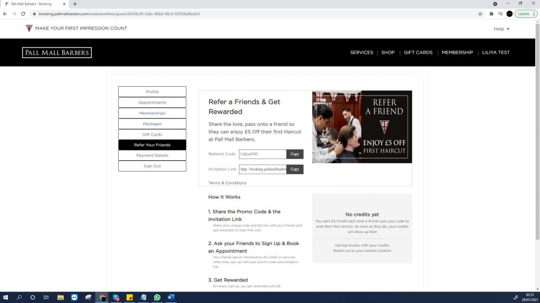540x303 pixels.
Task: Select the Appointments sidebar tab
Action: tap(152, 103)
